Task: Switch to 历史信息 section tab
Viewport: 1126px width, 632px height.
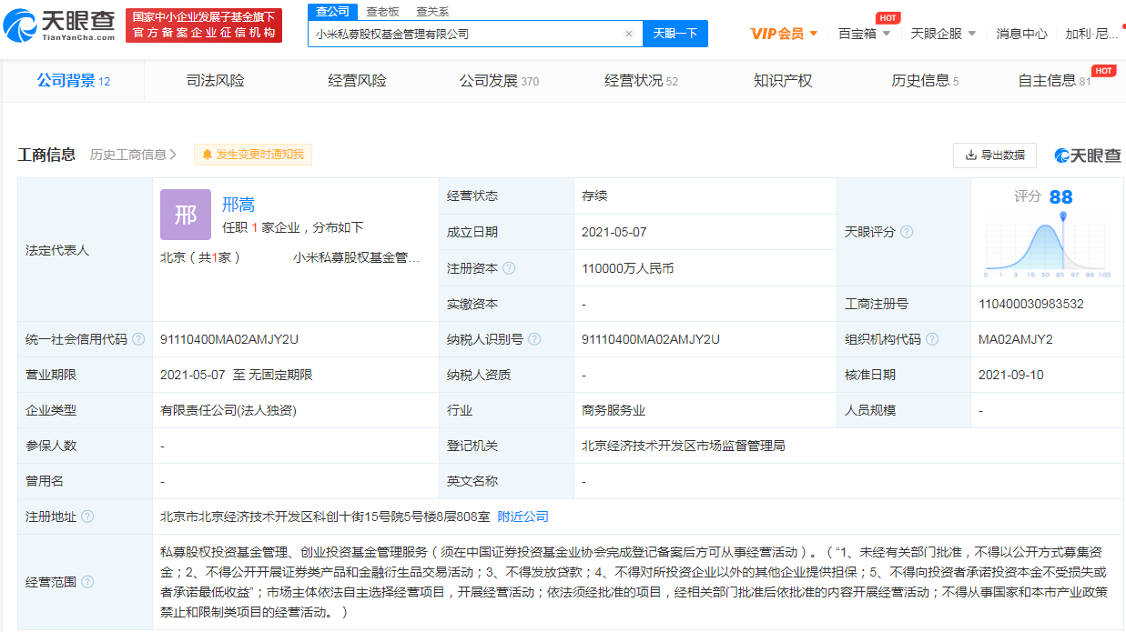Action: [x=925, y=81]
